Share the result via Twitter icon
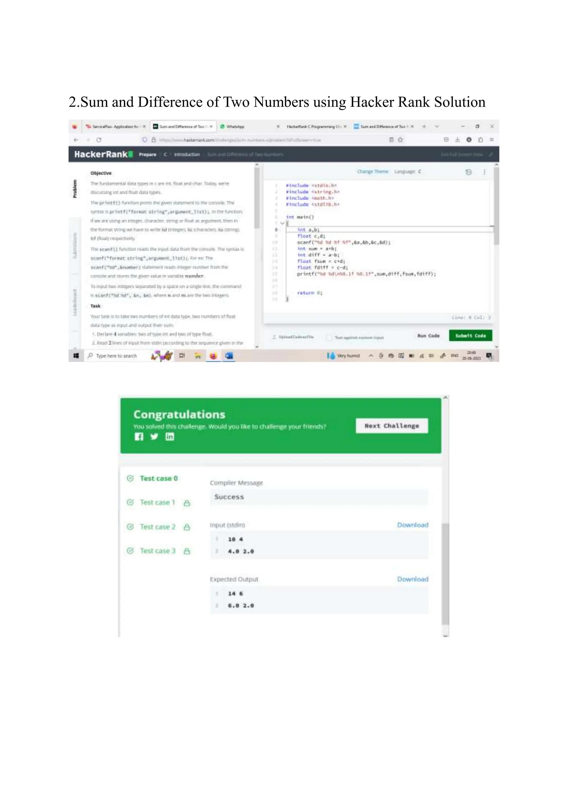Image resolution: width=568 pixels, height=804 pixels. (x=154, y=436)
